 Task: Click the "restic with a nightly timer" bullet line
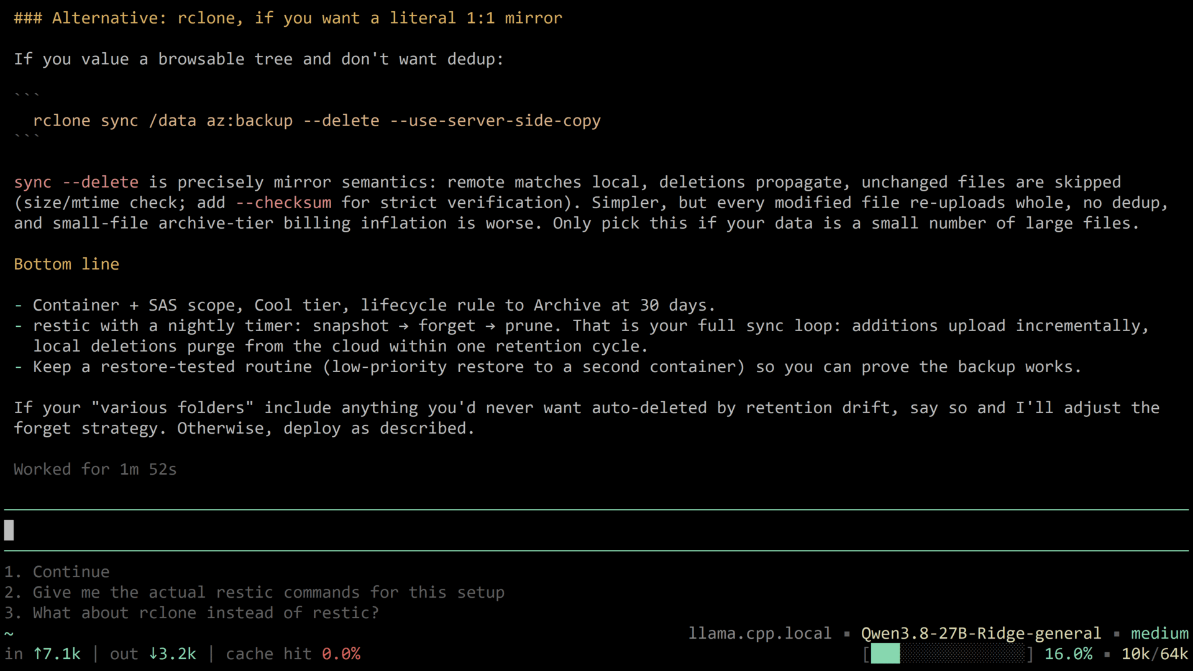pyautogui.click(x=582, y=326)
